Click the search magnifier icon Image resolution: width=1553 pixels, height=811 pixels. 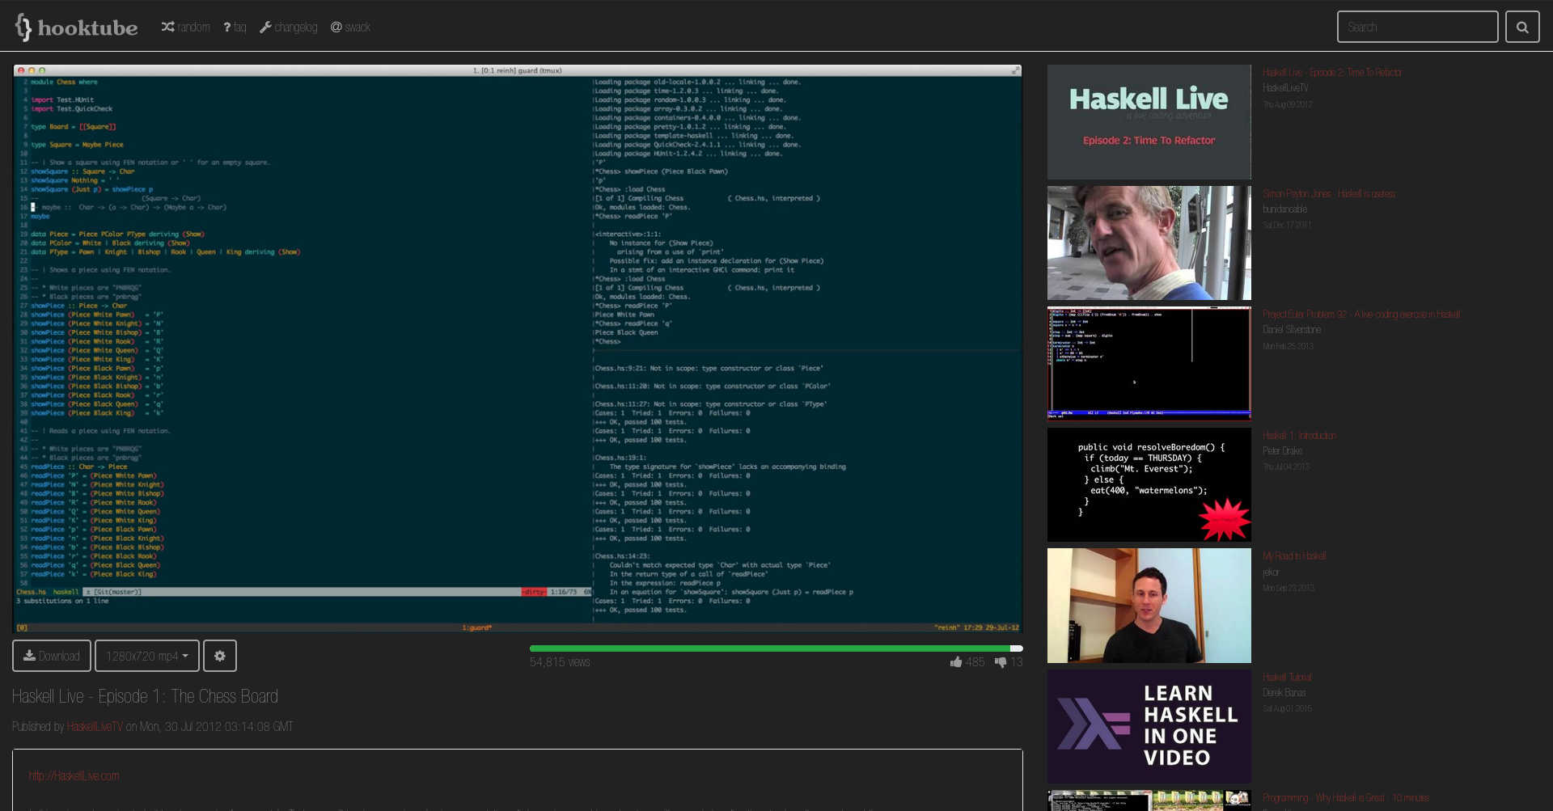tap(1522, 26)
